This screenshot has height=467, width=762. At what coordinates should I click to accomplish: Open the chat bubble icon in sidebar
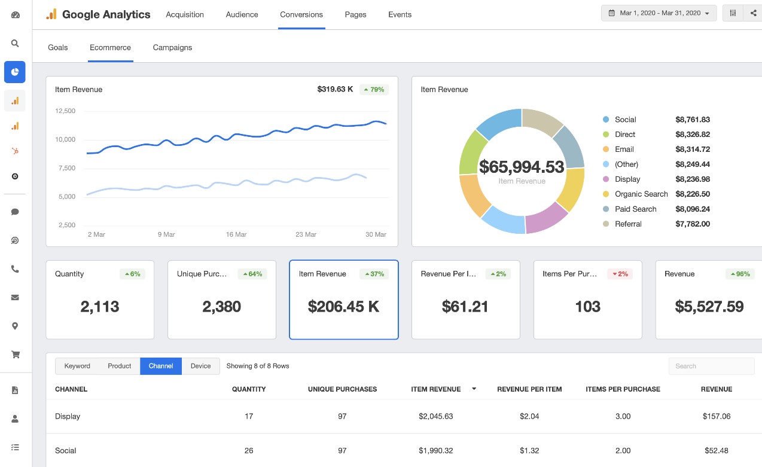[x=15, y=212]
